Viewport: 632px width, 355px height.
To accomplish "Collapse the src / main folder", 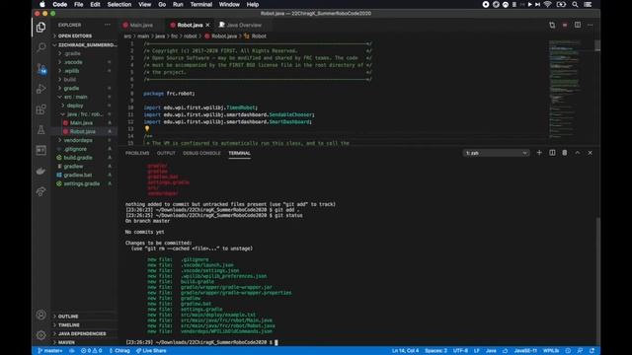I will tap(75, 97).
